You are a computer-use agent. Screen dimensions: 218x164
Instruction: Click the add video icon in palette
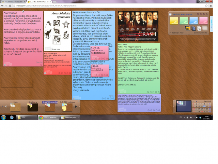193,28
